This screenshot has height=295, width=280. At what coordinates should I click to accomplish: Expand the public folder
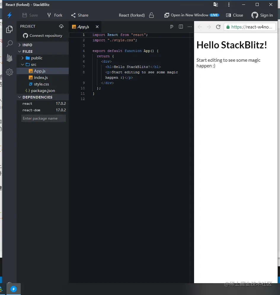43,58
